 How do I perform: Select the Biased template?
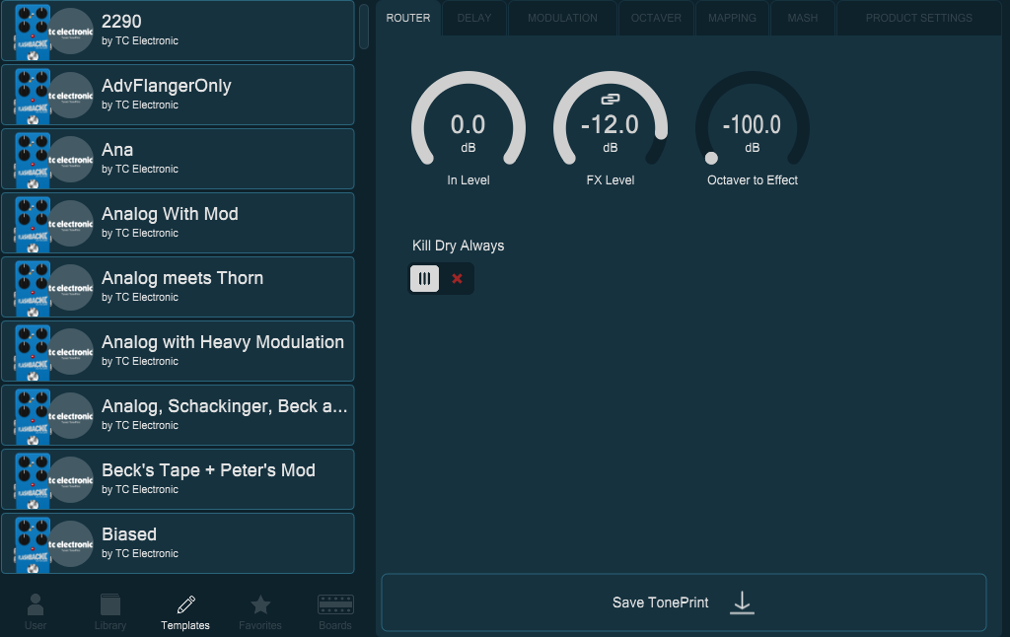178,543
